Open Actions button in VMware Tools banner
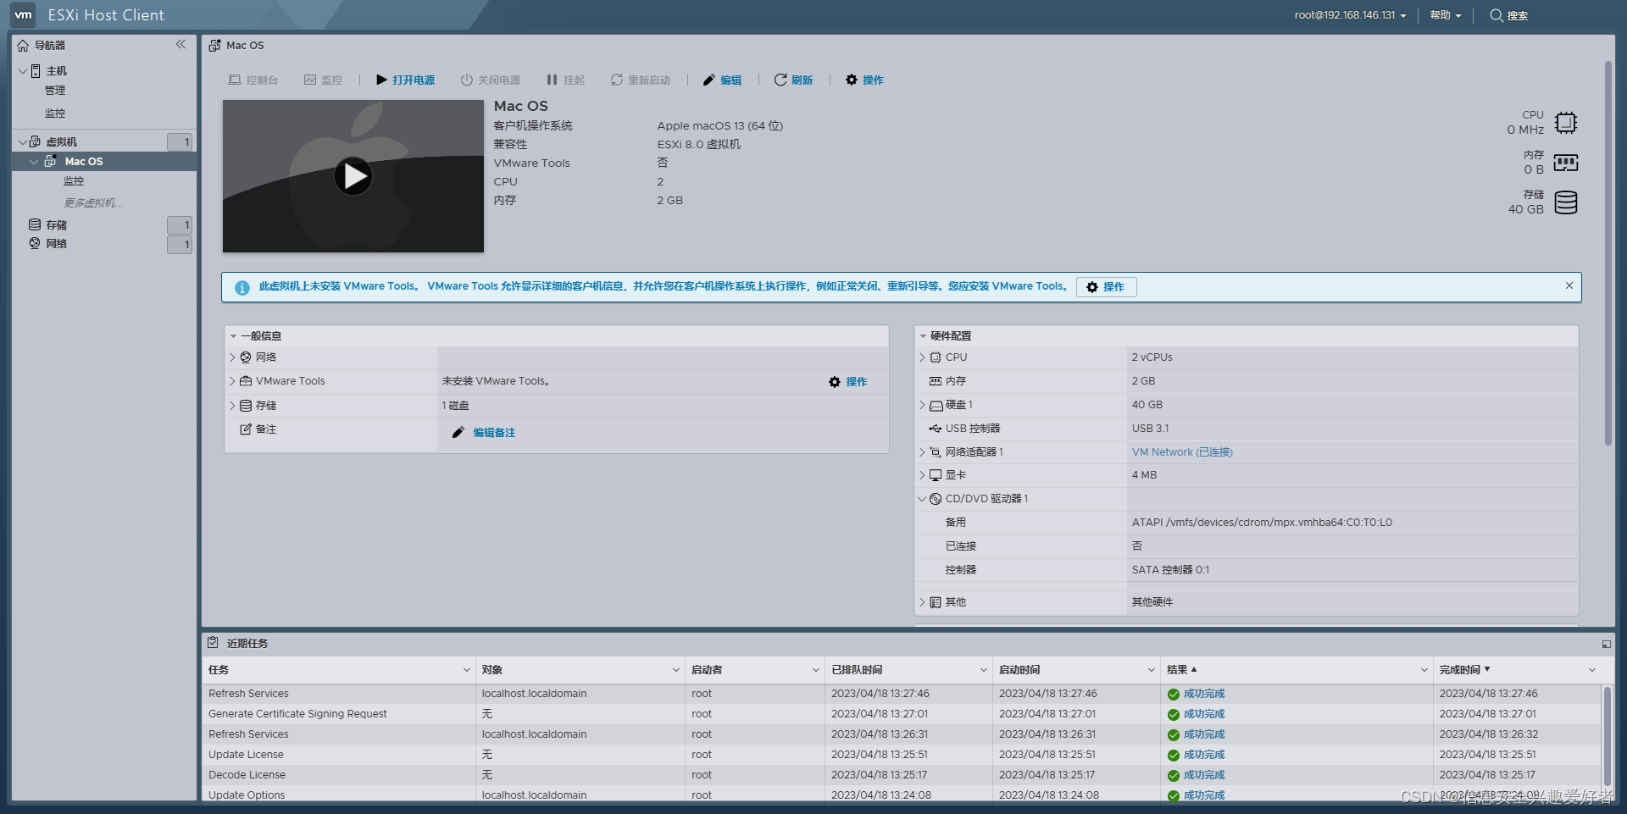This screenshot has height=814, width=1627. click(1106, 287)
